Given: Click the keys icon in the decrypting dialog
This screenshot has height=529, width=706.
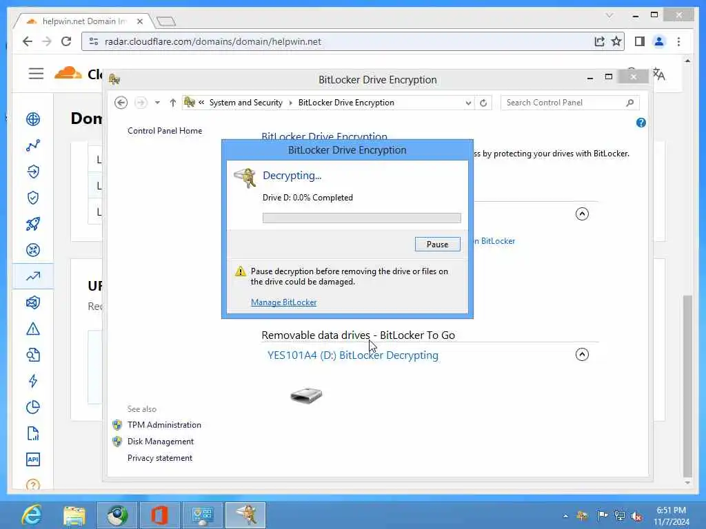Looking at the screenshot, I should point(245,178).
